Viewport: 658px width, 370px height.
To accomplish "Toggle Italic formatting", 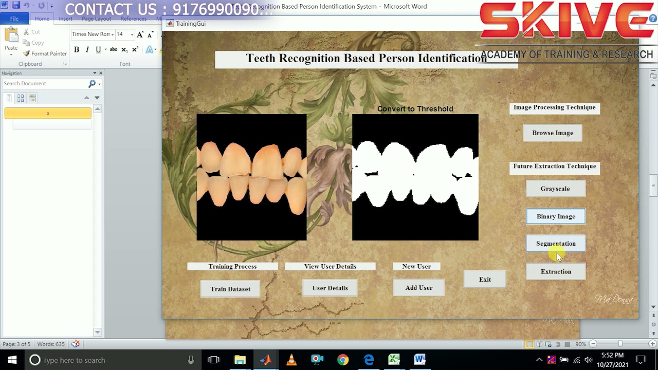I will (87, 49).
